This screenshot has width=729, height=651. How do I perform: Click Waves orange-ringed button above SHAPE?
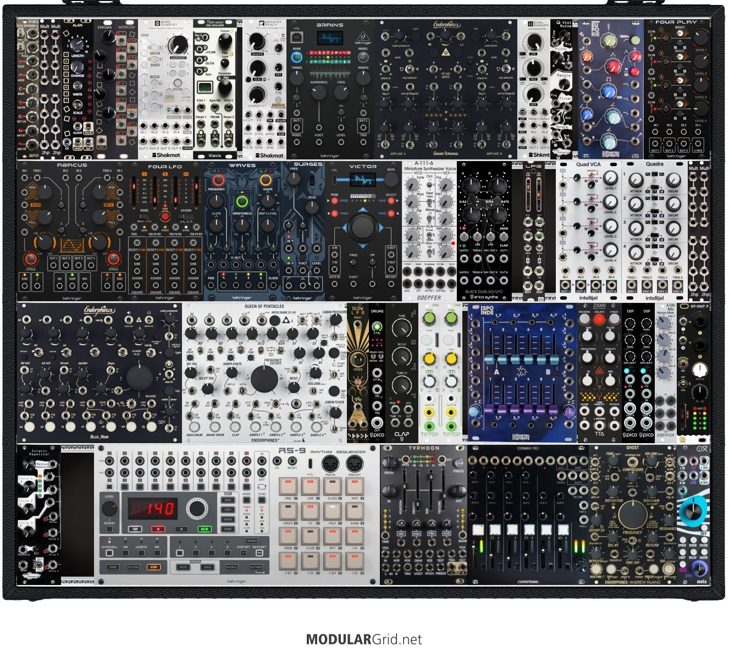(266, 180)
